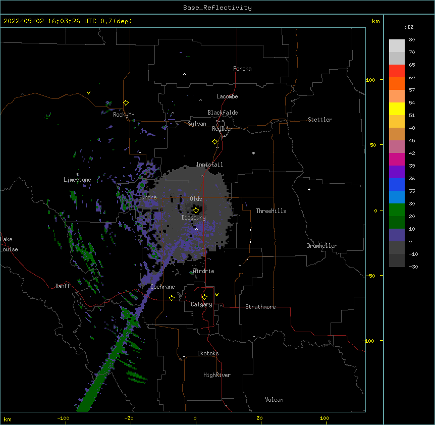This screenshot has height=425, width=435.
Task: Click the Stettler city label
Action: click(x=319, y=120)
